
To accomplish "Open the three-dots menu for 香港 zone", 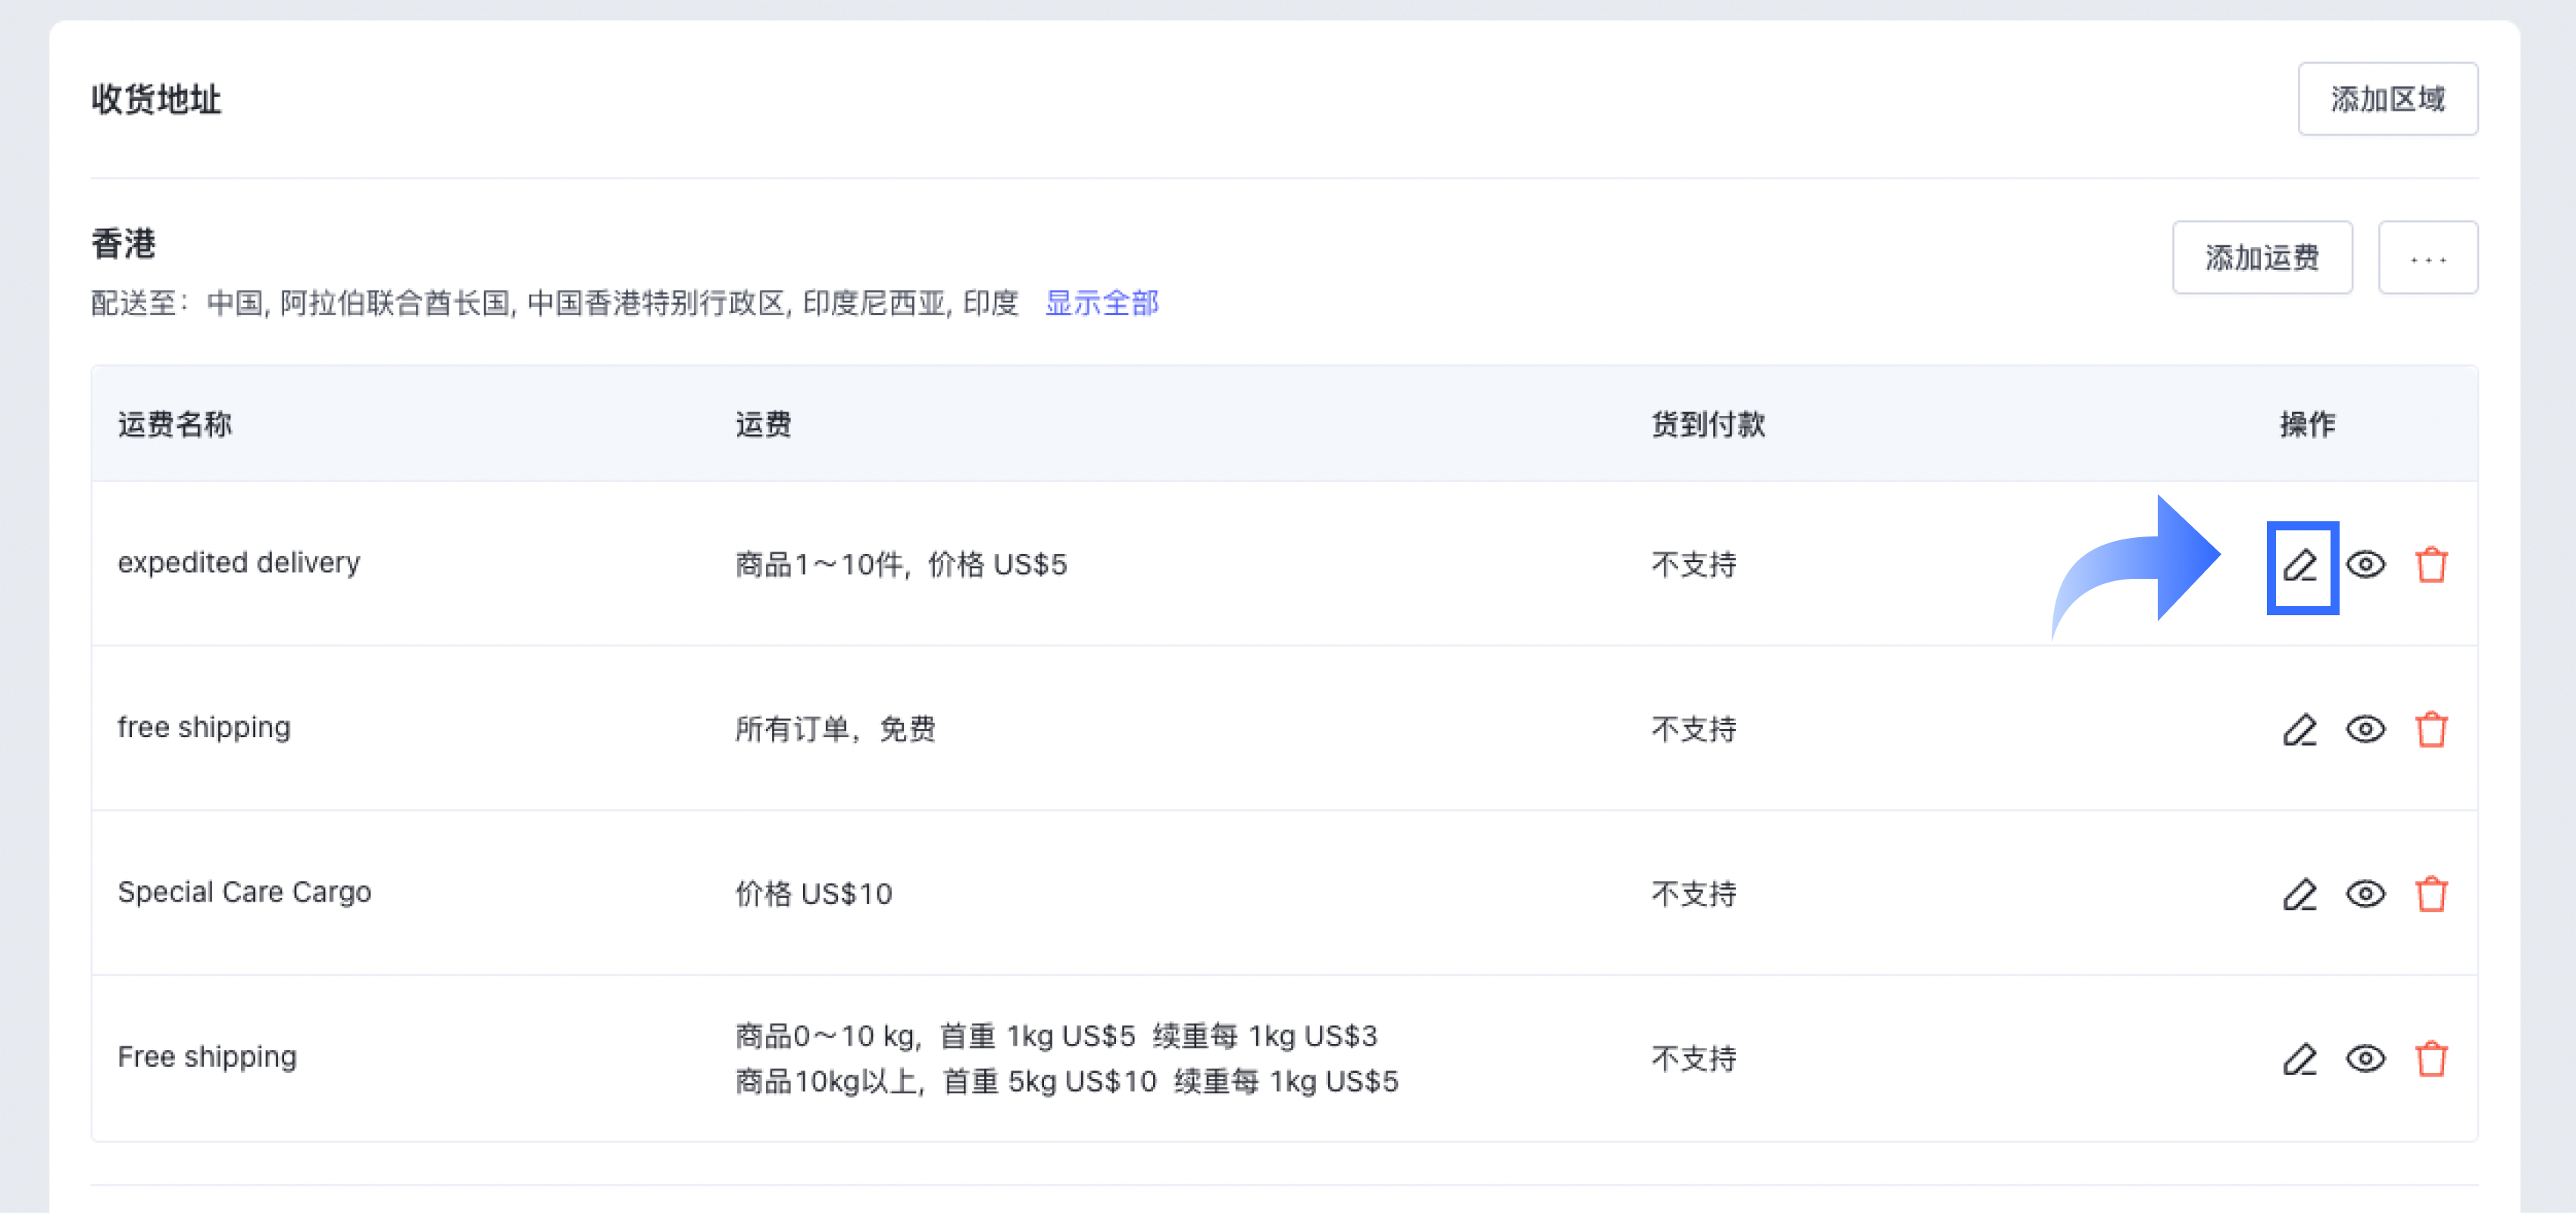I will pyautogui.click(x=2427, y=258).
